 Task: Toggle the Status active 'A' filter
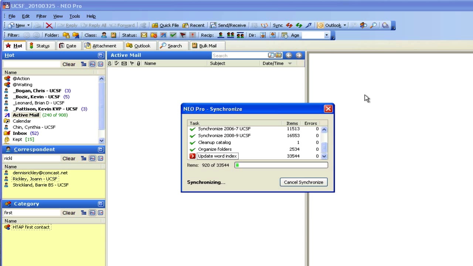click(x=163, y=35)
